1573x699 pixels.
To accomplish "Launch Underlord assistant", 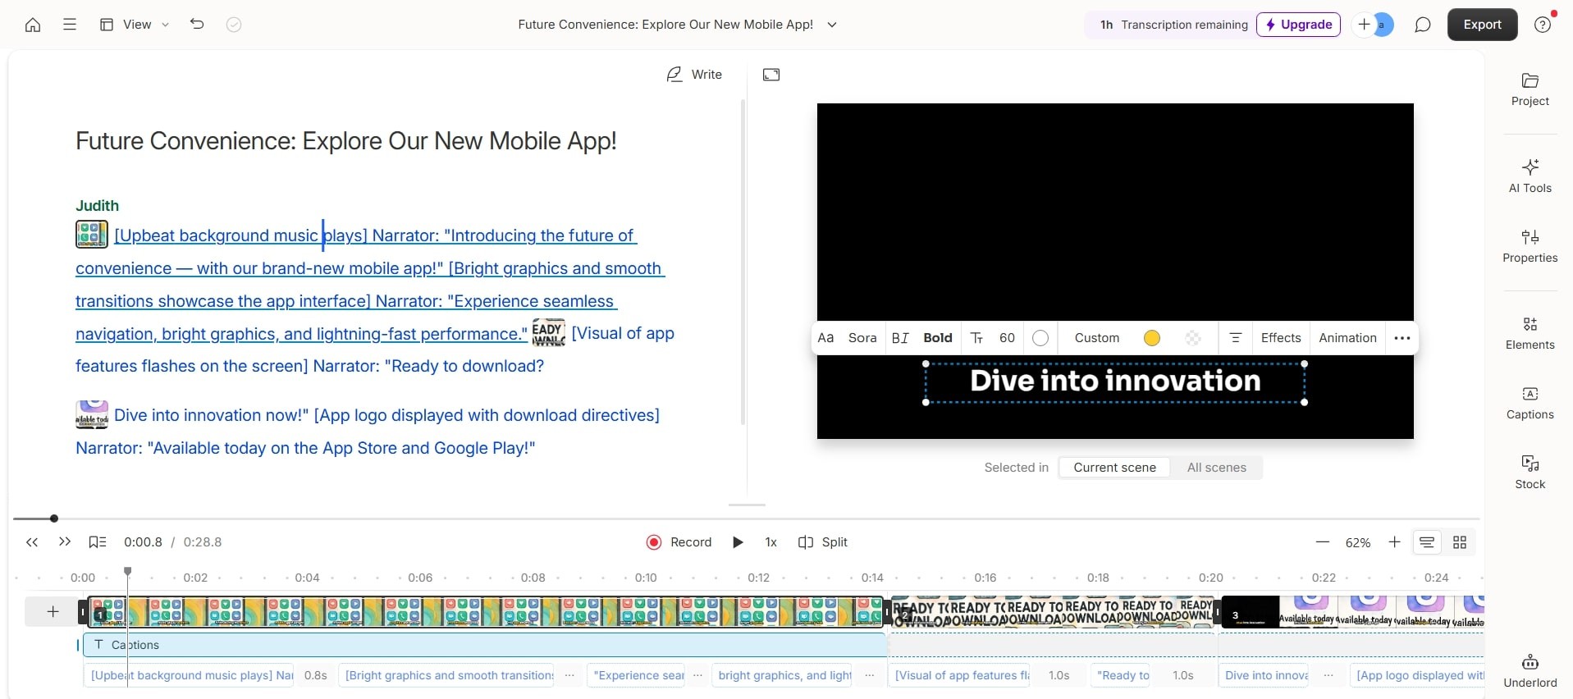I will click(x=1530, y=671).
